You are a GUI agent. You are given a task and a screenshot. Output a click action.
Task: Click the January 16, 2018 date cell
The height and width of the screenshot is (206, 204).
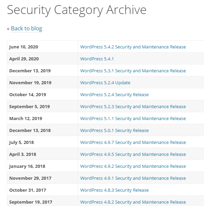tap(42, 166)
